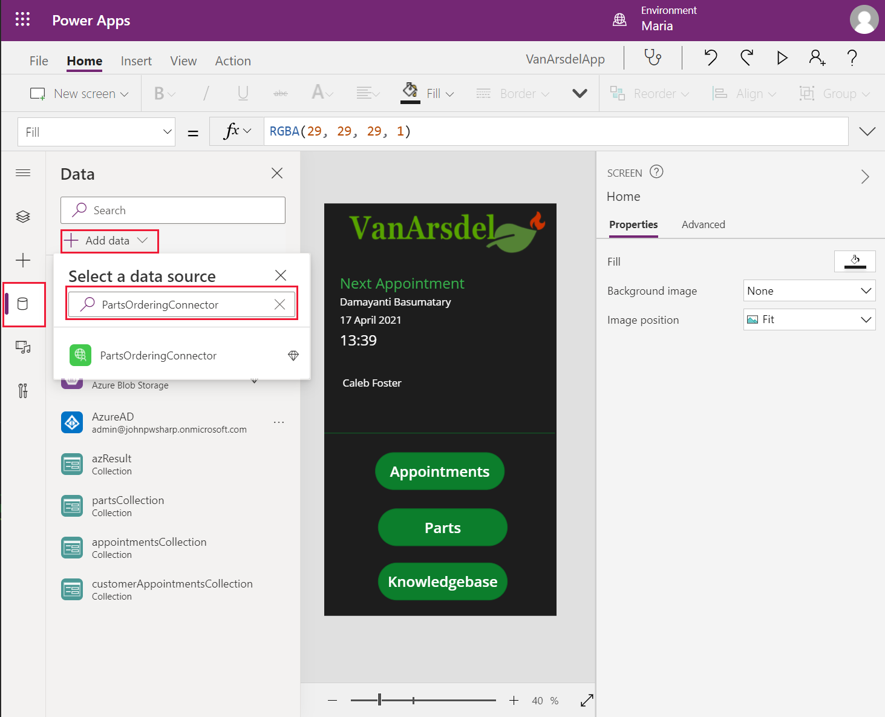The height and width of the screenshot is (717, 885).
Task: Click the Add data button
Action: point(109,241)
